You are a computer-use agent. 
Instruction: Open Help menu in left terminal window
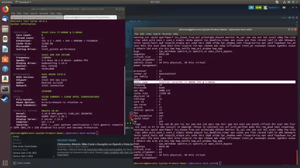point(59,13)
